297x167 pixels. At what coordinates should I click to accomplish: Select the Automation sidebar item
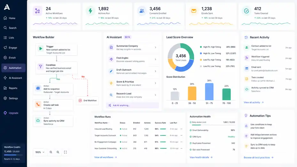[13, 68]
